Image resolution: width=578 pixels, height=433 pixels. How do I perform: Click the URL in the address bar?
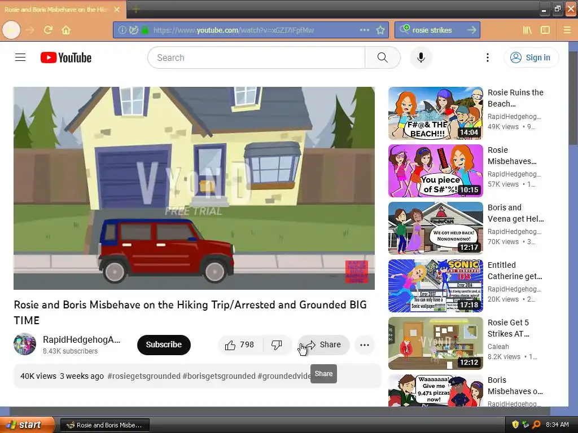(234, 30)
